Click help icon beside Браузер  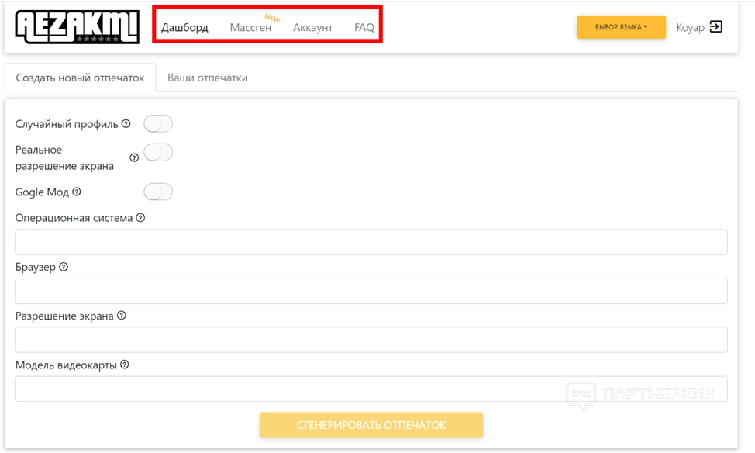[64, 267]
